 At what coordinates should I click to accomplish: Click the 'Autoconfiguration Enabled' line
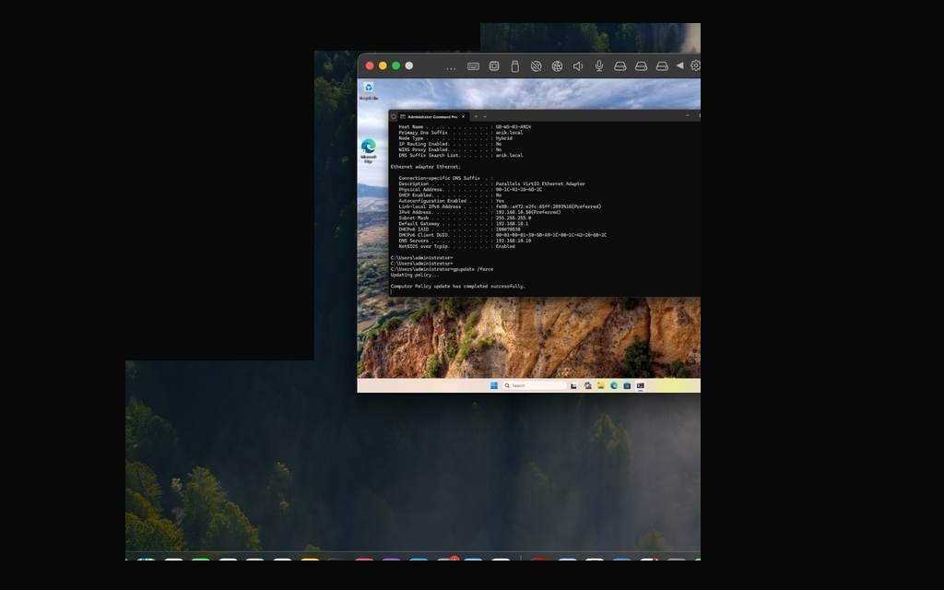coord(451,201)
